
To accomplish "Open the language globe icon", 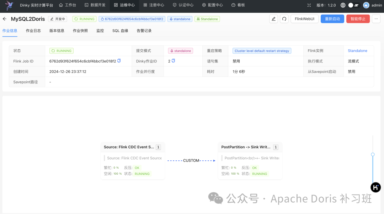I will point(343,5).
